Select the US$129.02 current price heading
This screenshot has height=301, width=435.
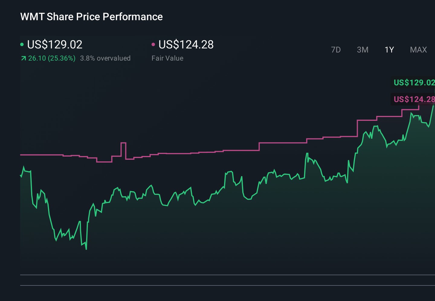pyautogui.click(x=55, y=44)
